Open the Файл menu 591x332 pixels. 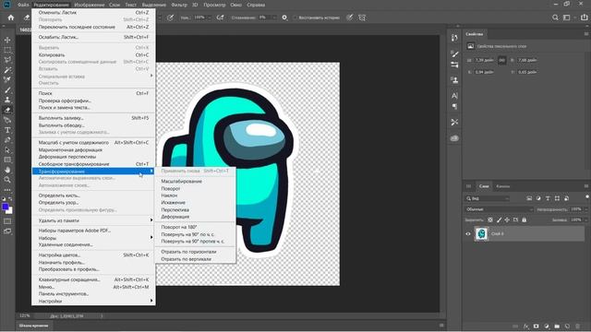(23, 5)
